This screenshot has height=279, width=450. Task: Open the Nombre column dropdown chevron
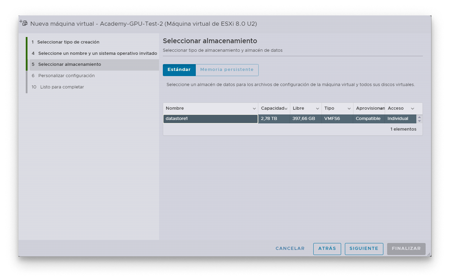(x=254, y=109)
